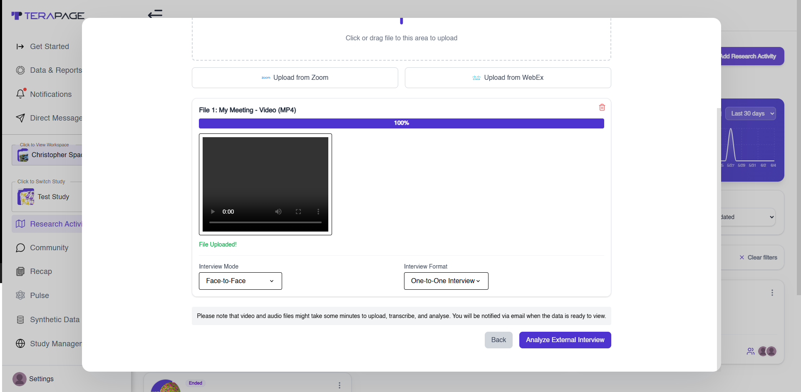The width and height of the screenshot is (801, 392).
Task: Click the Terapage logo
Action: [x=48, y=16]
